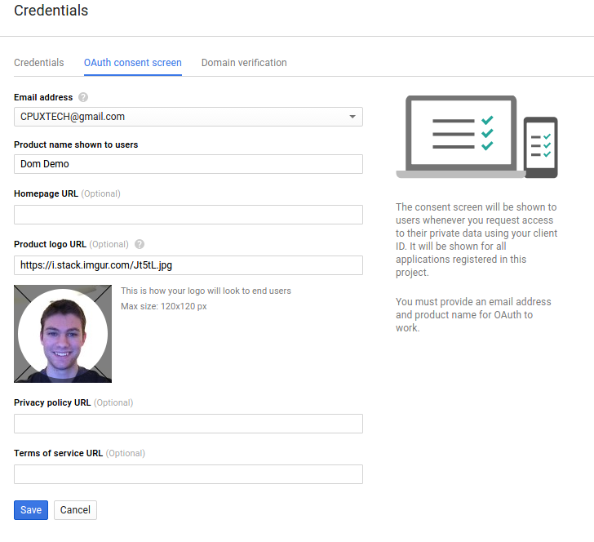
Task: Open the Domain verification tab
Action: pos(244,63)
